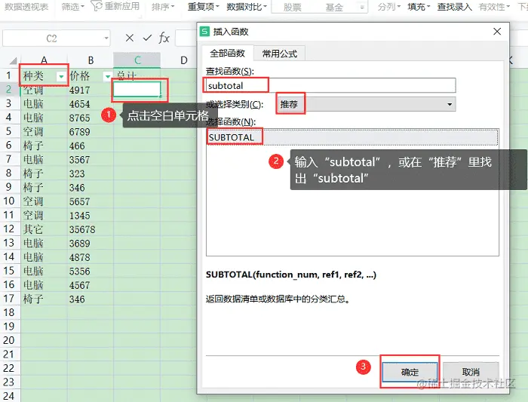
Task: Open the 排序 sort dropdown
Action: tap(163, 6)
